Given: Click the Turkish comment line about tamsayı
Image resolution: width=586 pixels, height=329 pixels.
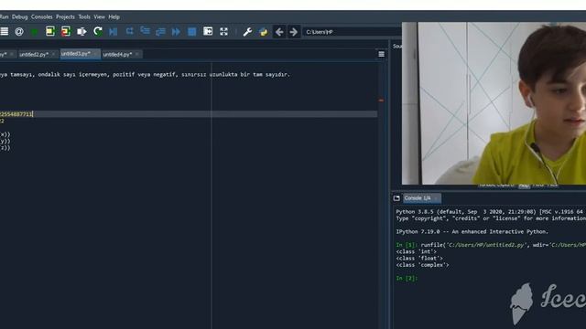Looking at the screenshot, I should coord(145,75).
